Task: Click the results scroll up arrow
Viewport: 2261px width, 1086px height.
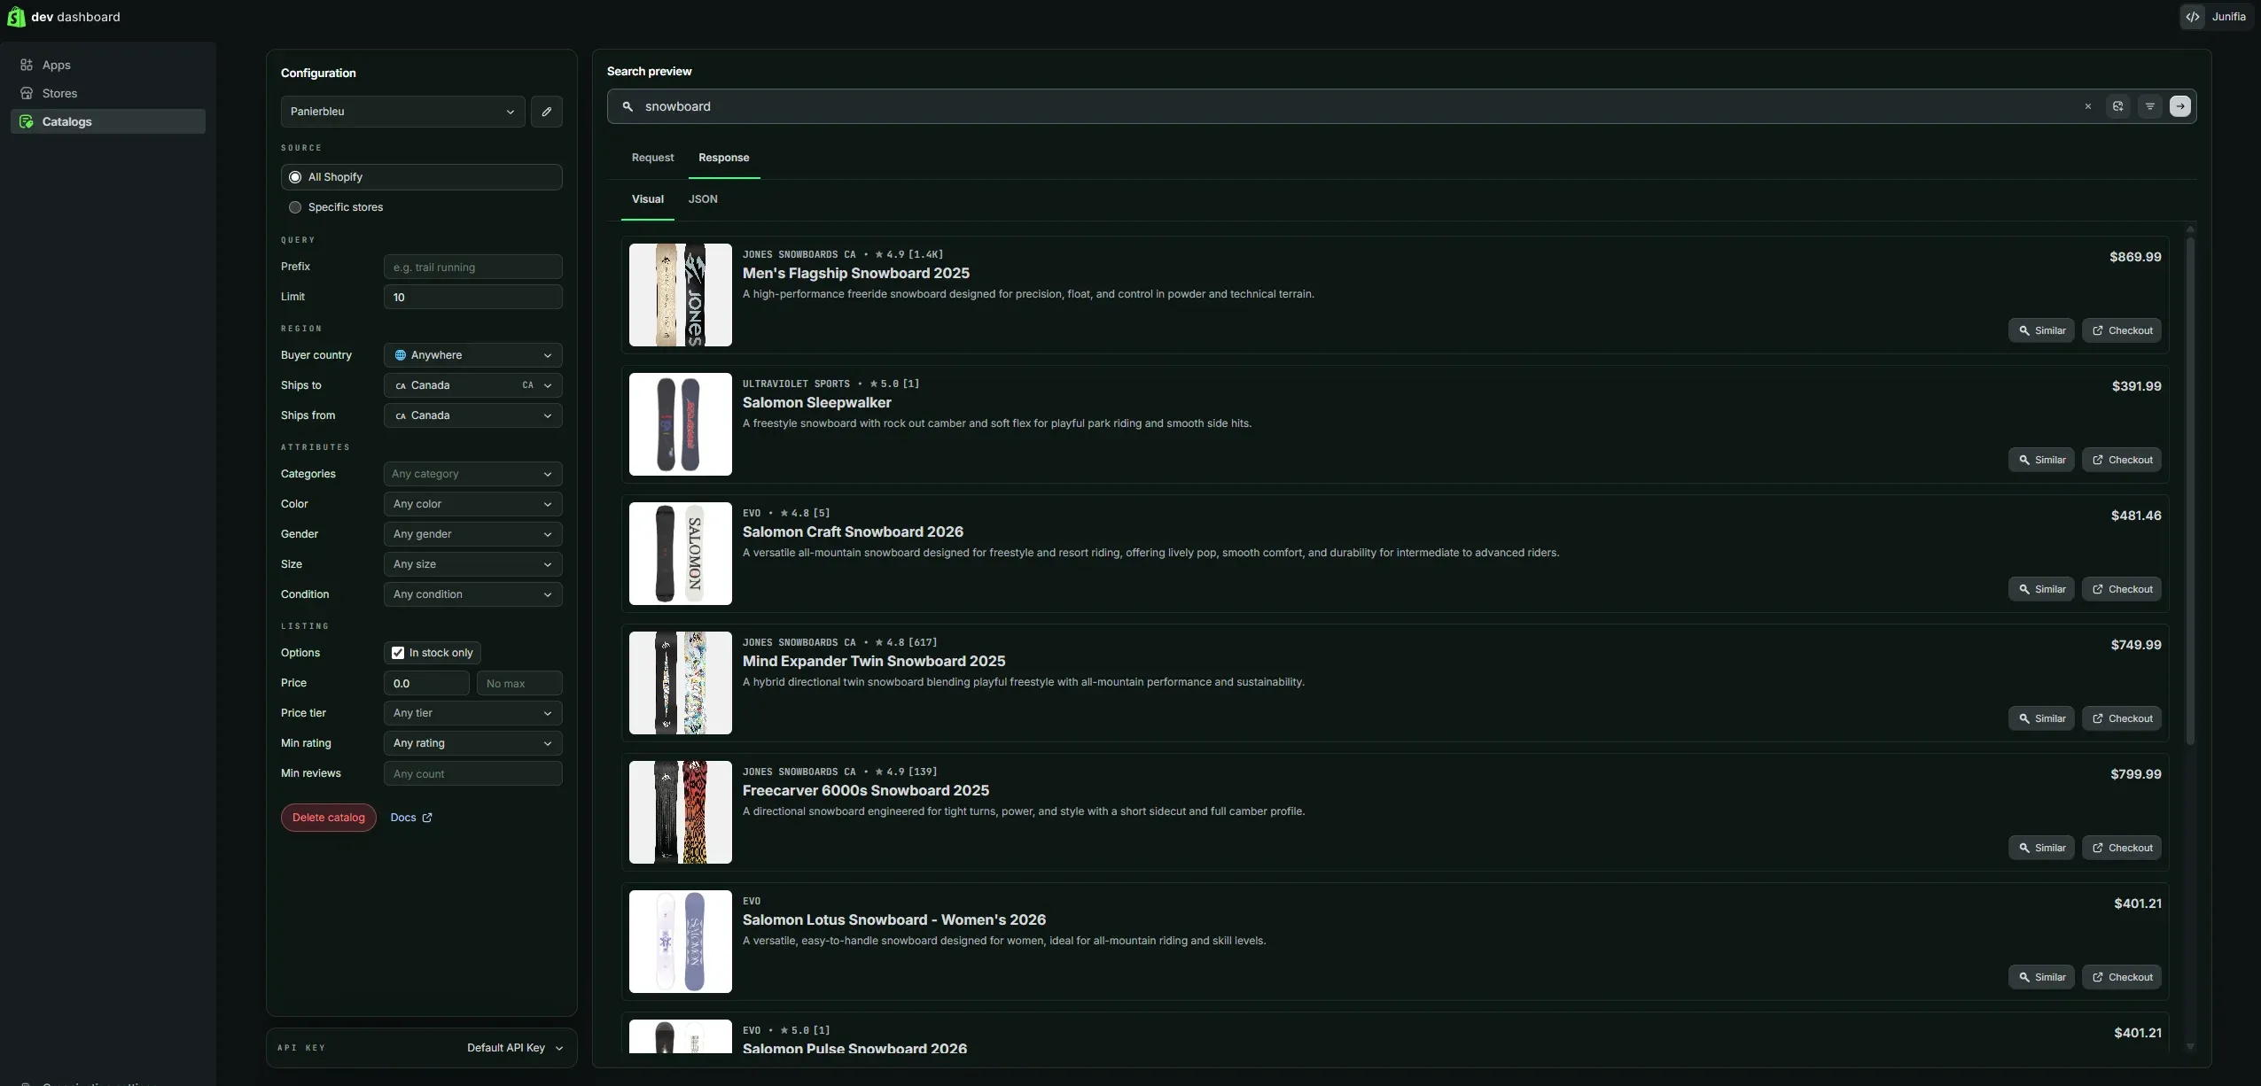Action: [2190, 229]
